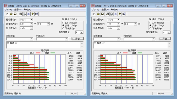Click write value 20068 in left window
This screenshot has height=99, width=177.
point(71,65)
